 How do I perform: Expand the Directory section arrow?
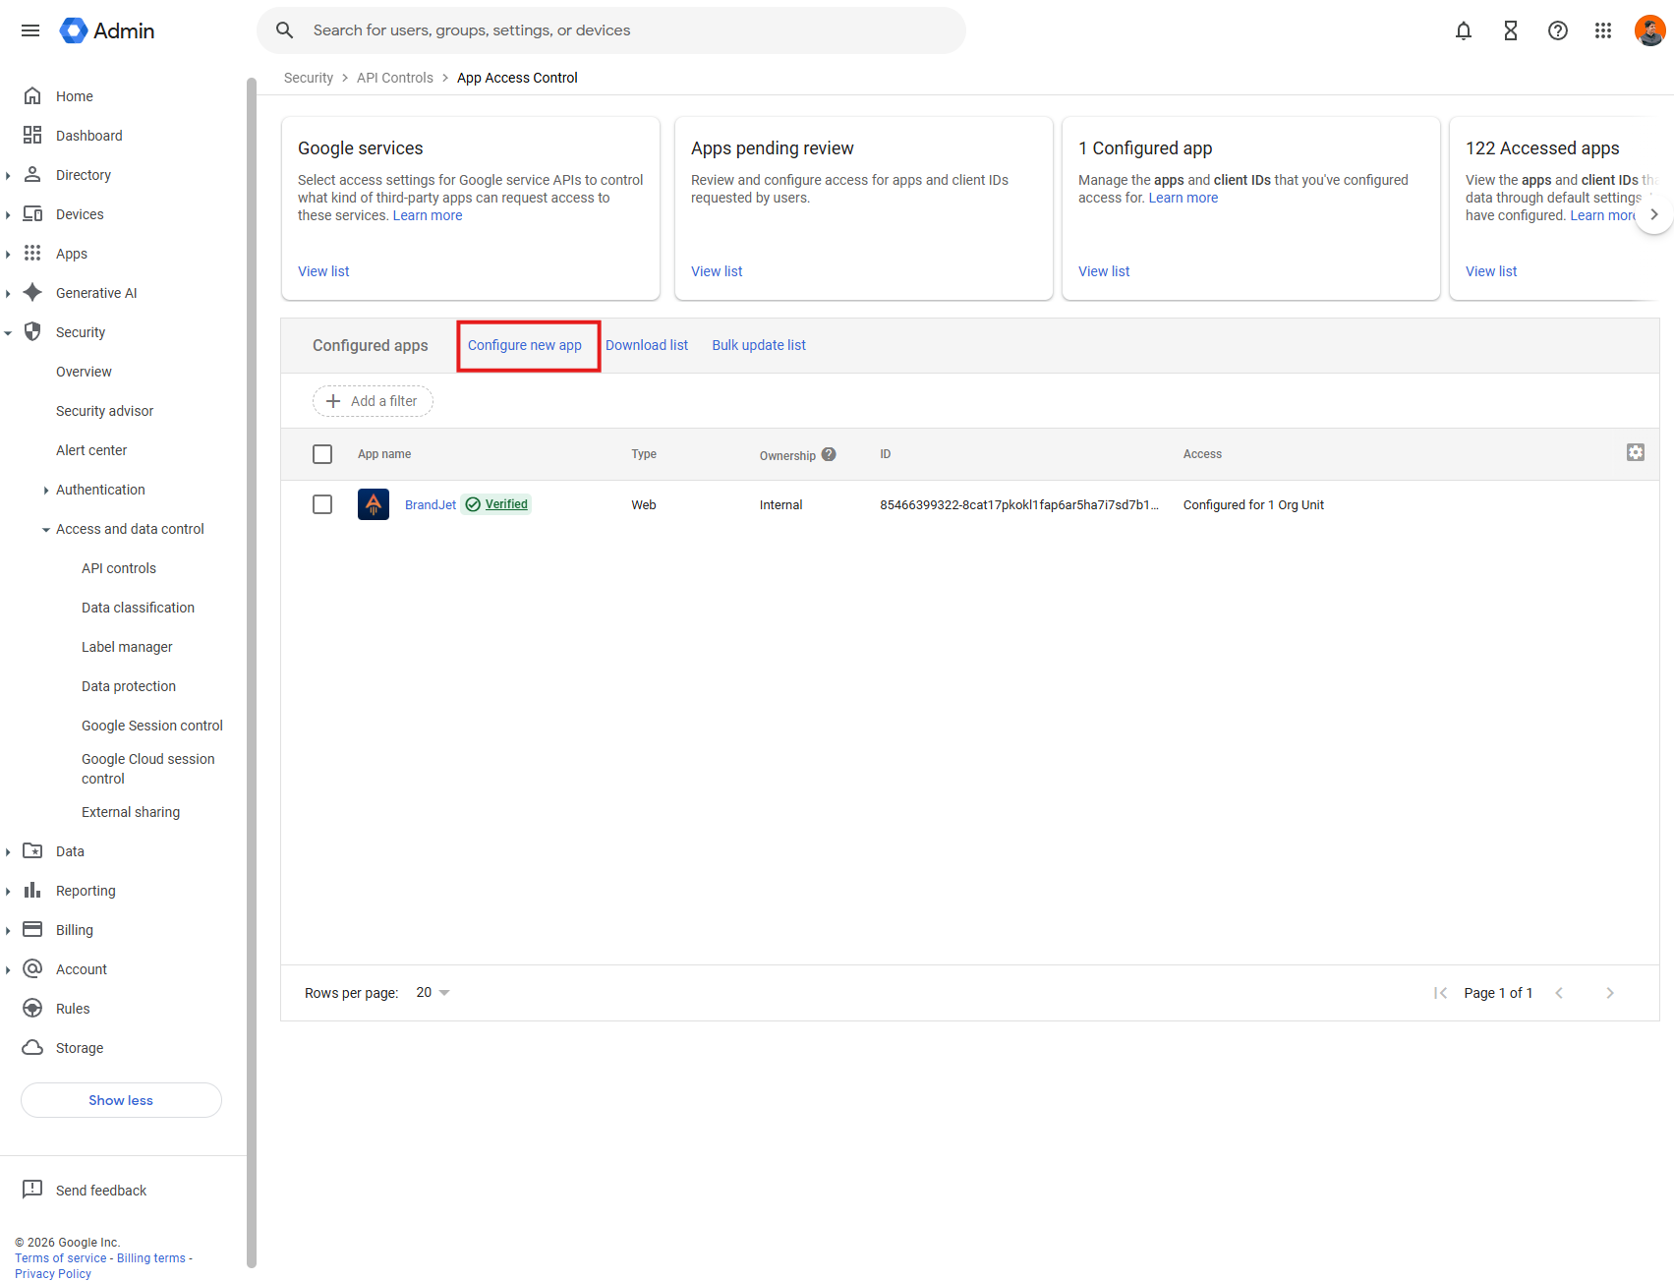coord(8,176)
